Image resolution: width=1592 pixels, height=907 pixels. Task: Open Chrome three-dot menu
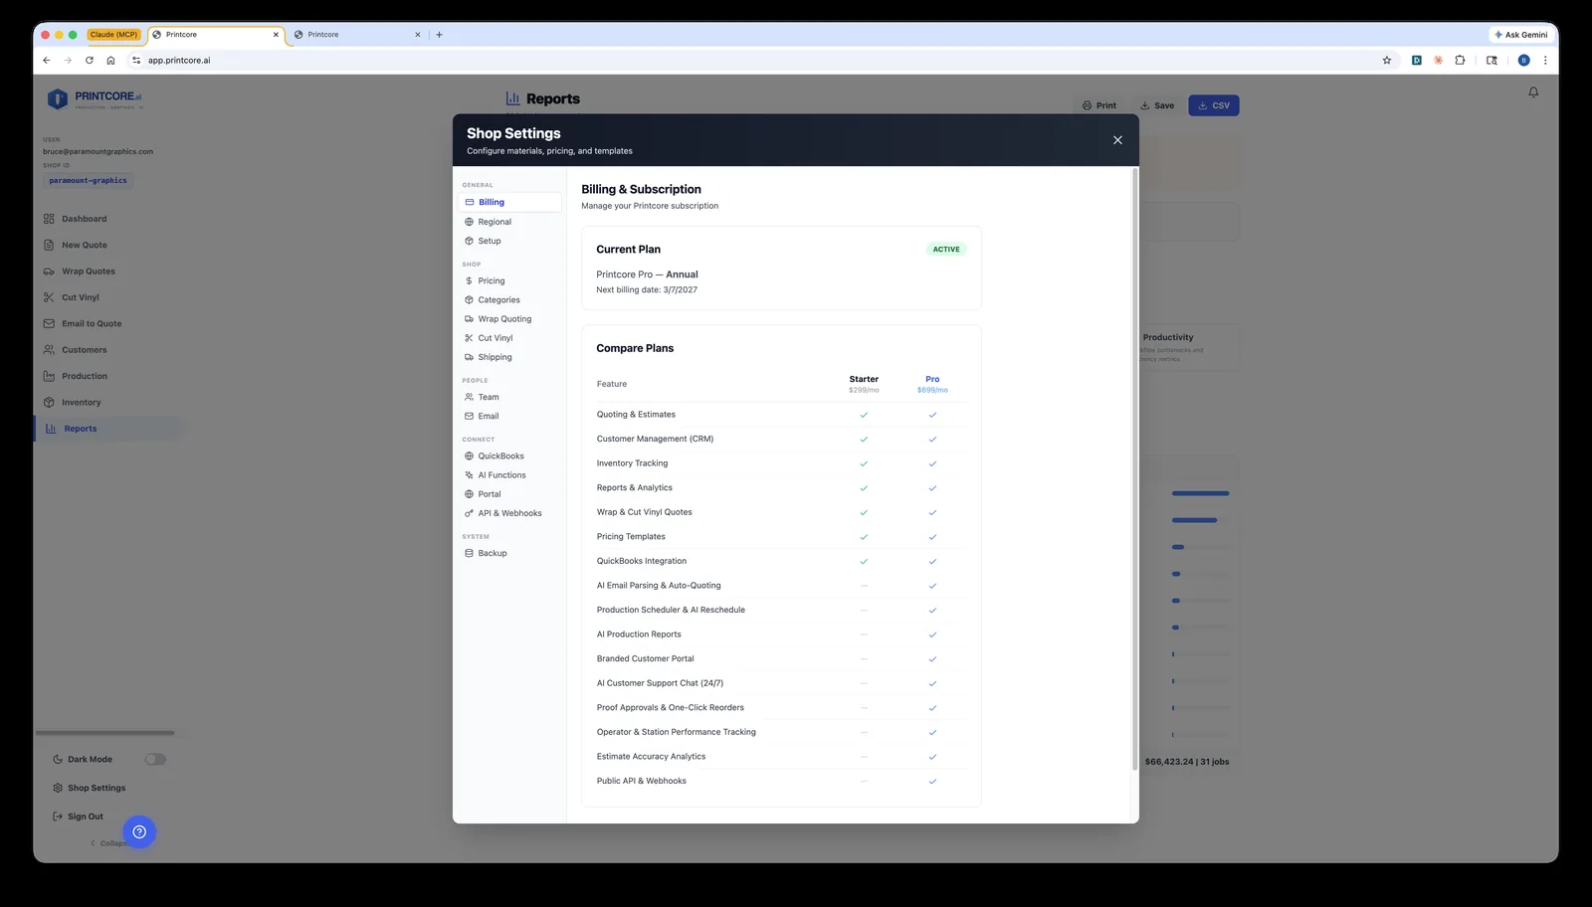click(1545, 61)
